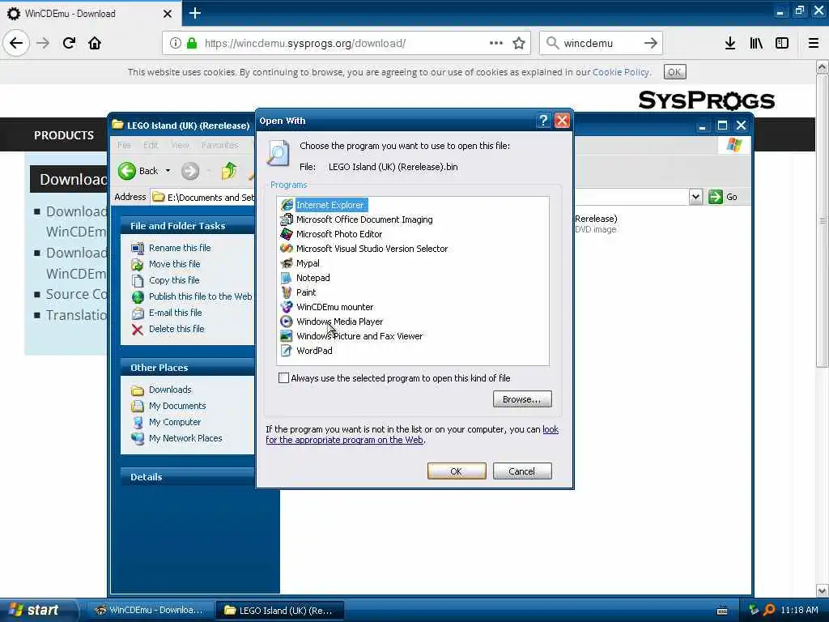
Task: Collapse the File and Folder Tasks panel header
Action: click(188, 225)
